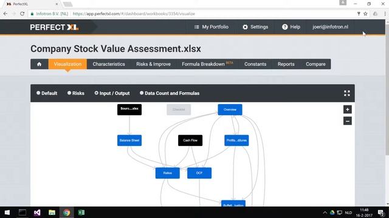Open the Formula Breakdown tab
Screen dimensions: 389x218
tap(207, 64)
